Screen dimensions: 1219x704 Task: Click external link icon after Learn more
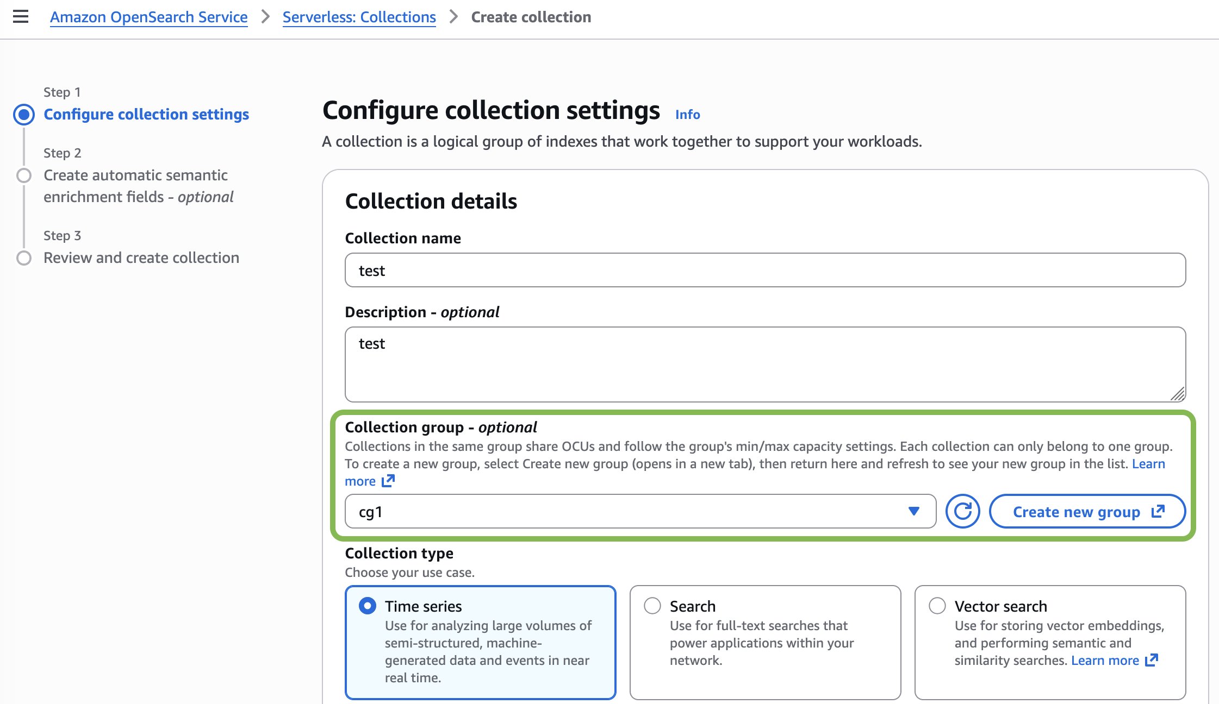coord(388,481)
